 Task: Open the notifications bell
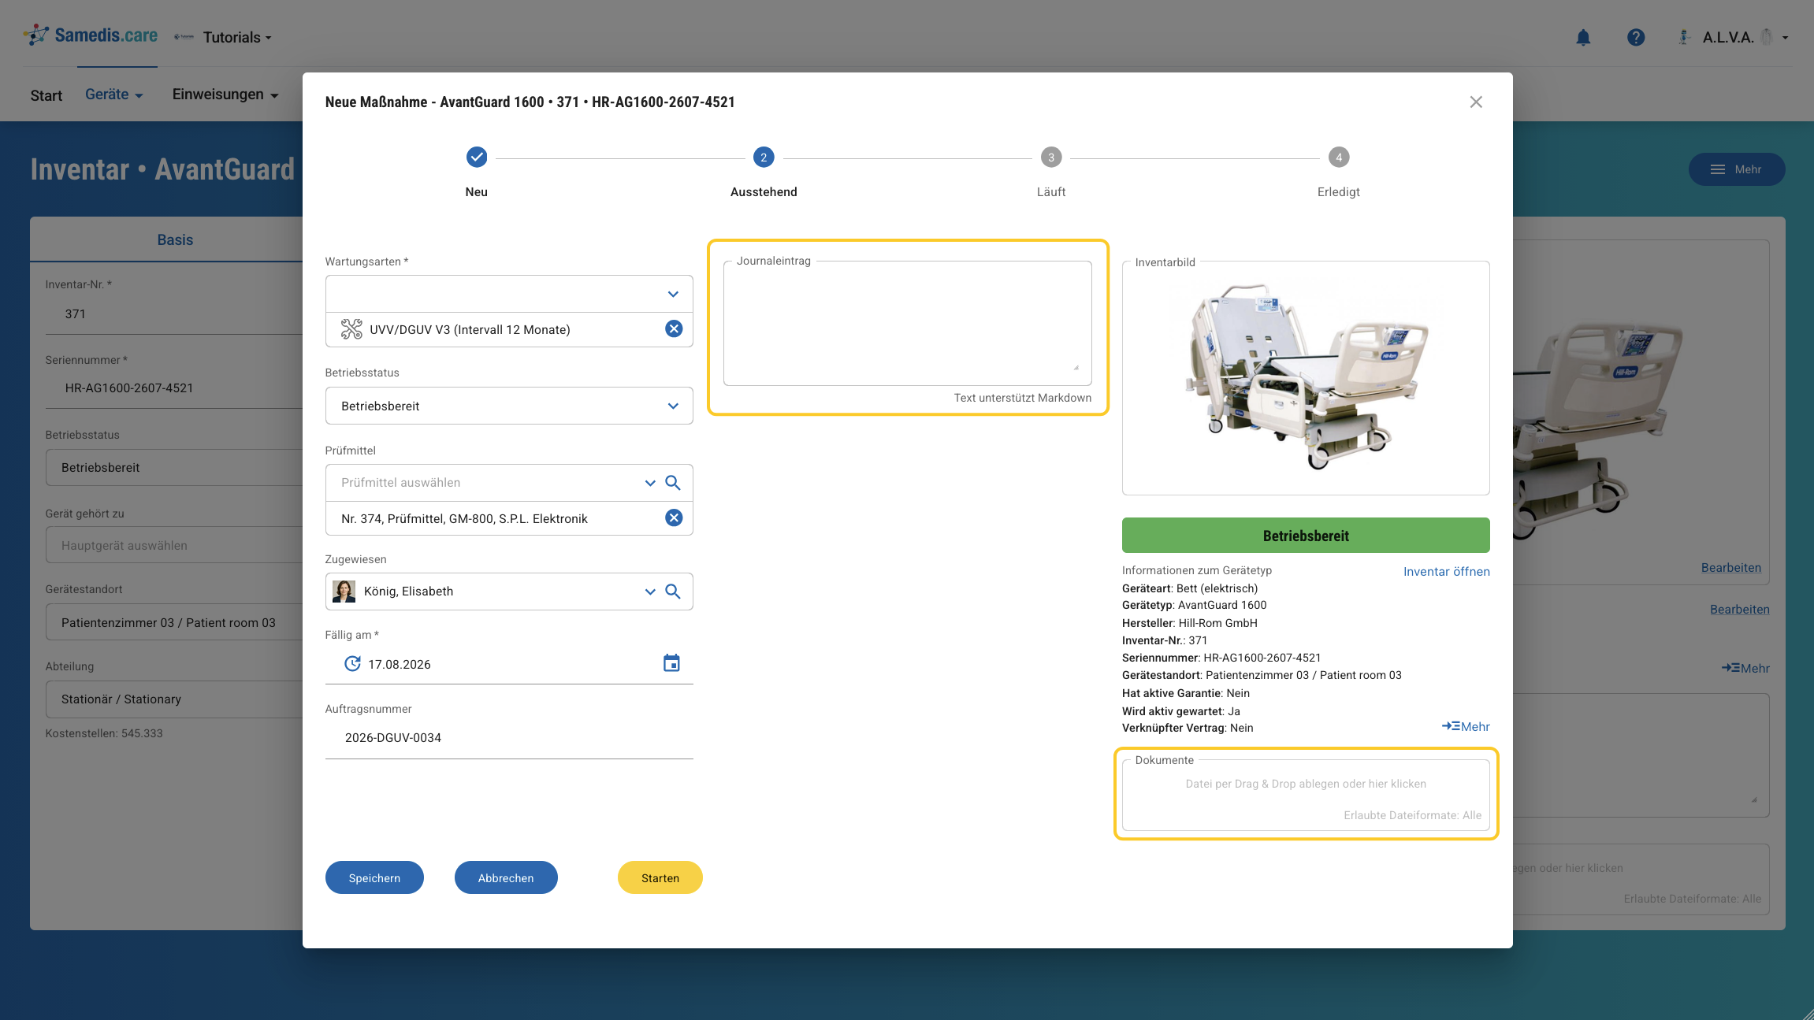(1583, 37)
